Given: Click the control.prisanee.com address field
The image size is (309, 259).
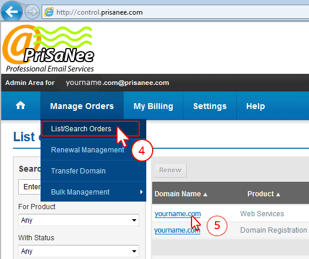Looking at the screenshot, I should click(x=176, y=12).
